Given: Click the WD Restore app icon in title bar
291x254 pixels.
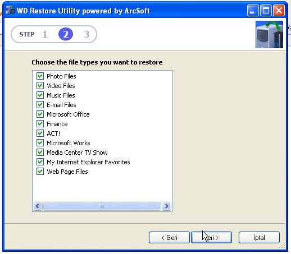Looking at the screenshot, I should point(10,11).
